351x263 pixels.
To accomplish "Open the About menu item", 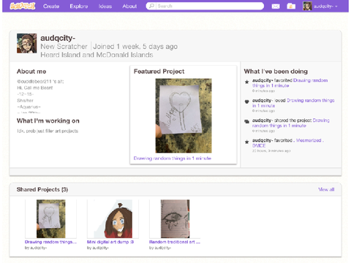I will click(129, 6).
